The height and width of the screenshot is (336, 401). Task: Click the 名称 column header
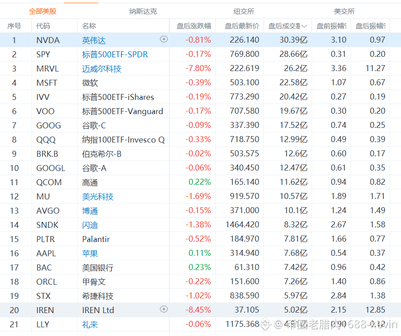point(89,26)
